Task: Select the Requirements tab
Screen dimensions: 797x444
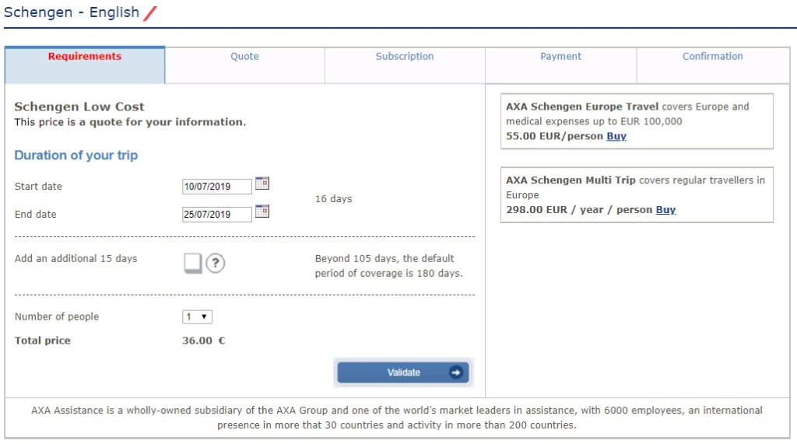Action: tap(85, 57)
